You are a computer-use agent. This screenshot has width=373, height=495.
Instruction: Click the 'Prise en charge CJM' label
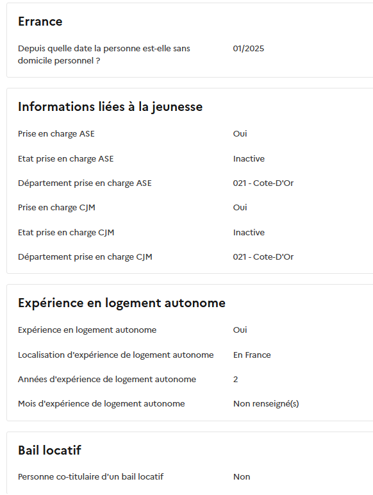(56, 208)
